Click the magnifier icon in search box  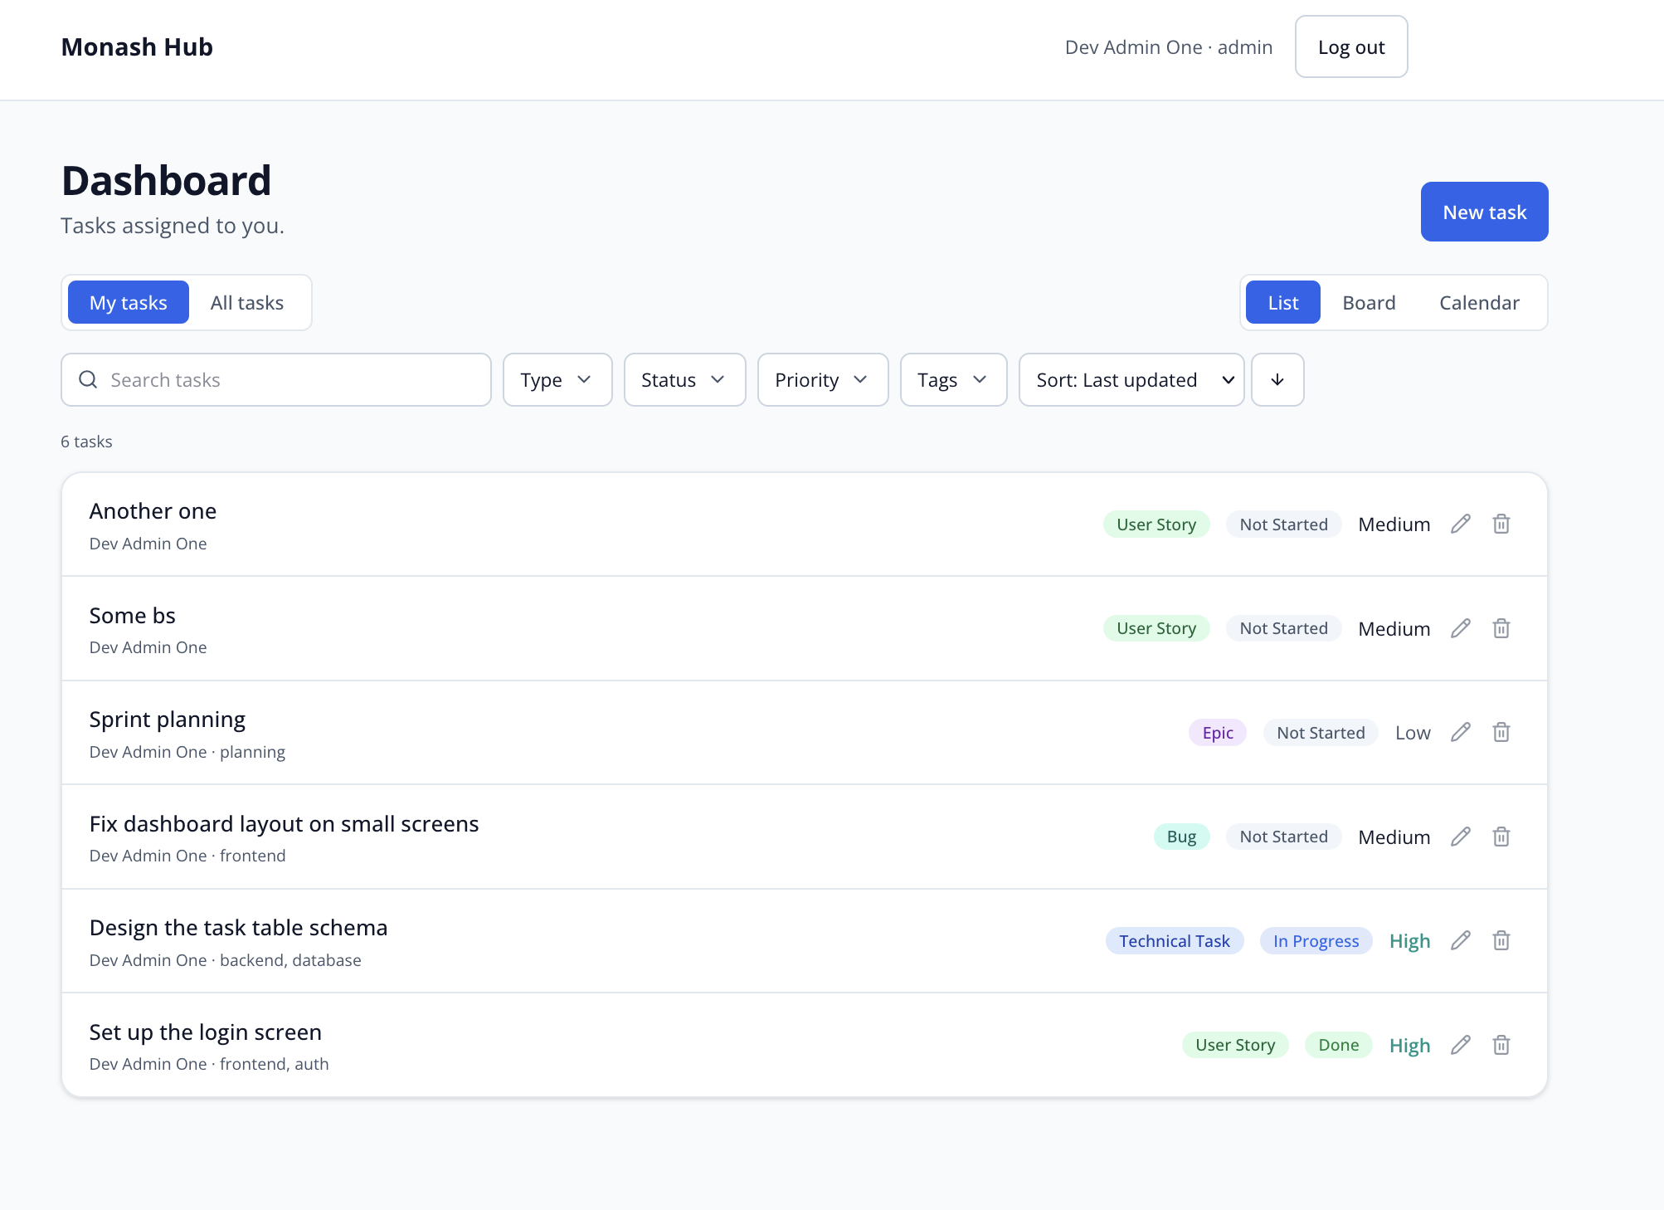coord(88,380)
